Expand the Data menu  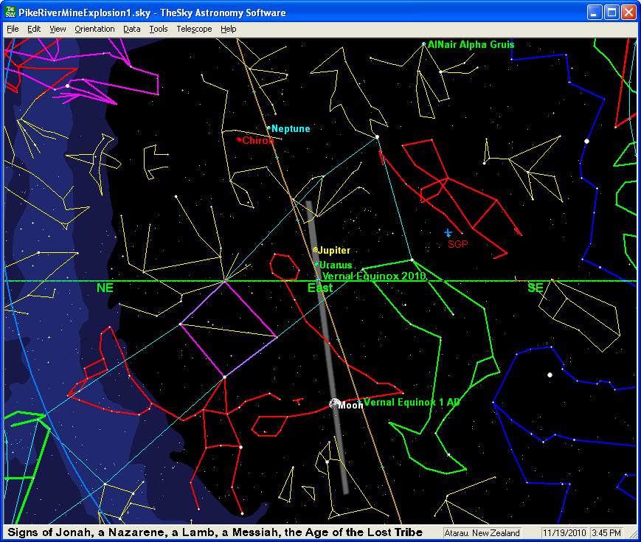point(132,29)
